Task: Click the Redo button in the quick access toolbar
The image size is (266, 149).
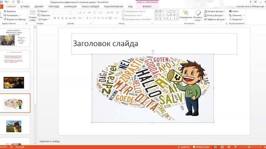Action: [x=13, y=2]
